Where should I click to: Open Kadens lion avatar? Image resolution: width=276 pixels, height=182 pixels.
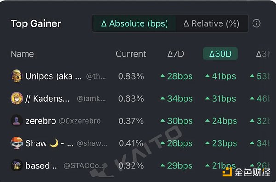click(x=17, y=98)
